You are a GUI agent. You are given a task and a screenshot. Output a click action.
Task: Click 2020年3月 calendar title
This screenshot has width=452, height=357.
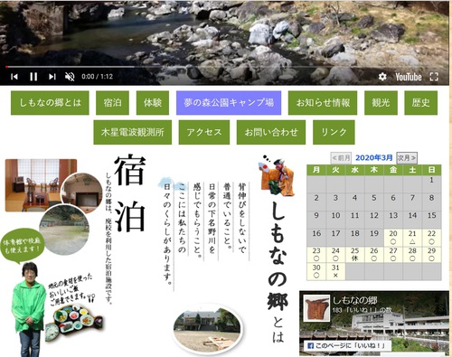pyautogui.click(x=374, y=157)
